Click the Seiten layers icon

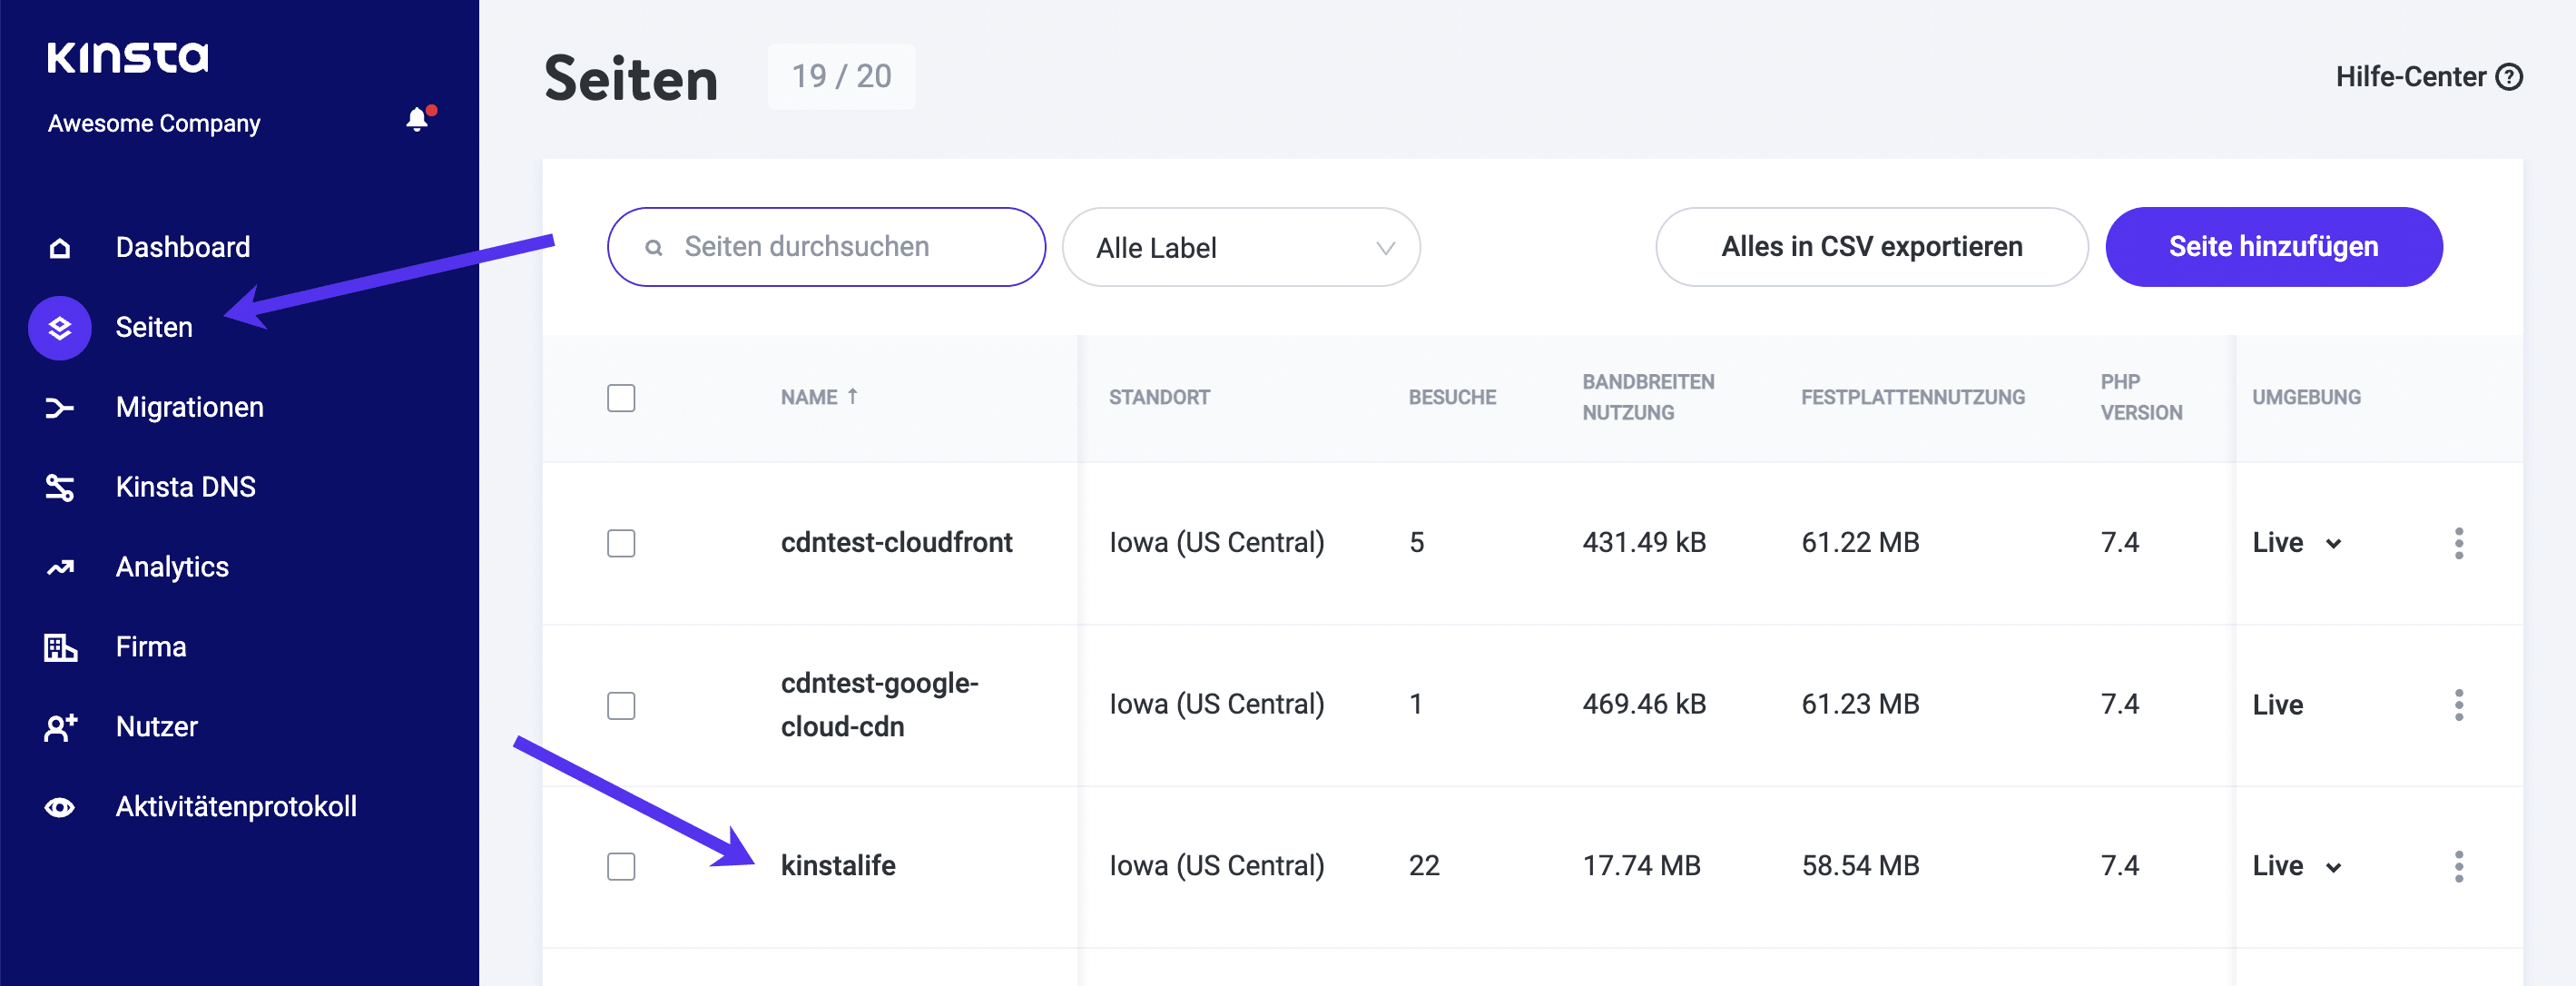tap(60, 328)
